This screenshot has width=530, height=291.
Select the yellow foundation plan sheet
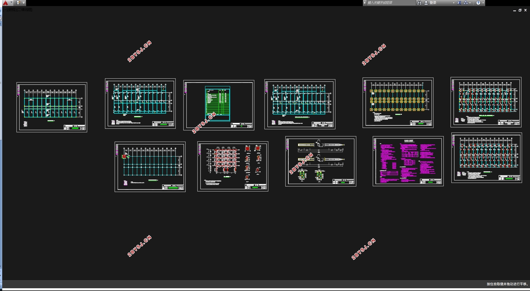[x=398, y=103]
